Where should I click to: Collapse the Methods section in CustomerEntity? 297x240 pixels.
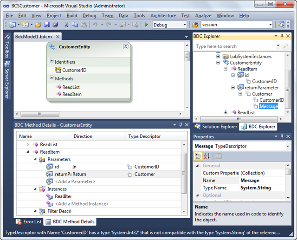click(x=52, y=78)
